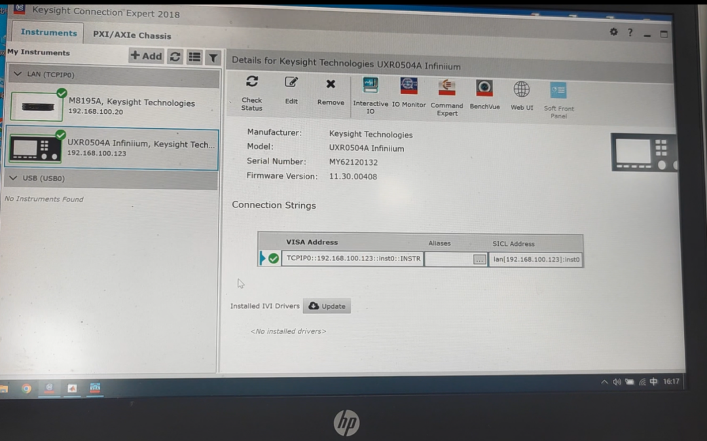
Task: Toggle list view icon in My Instruments
Action: (194, 57)
